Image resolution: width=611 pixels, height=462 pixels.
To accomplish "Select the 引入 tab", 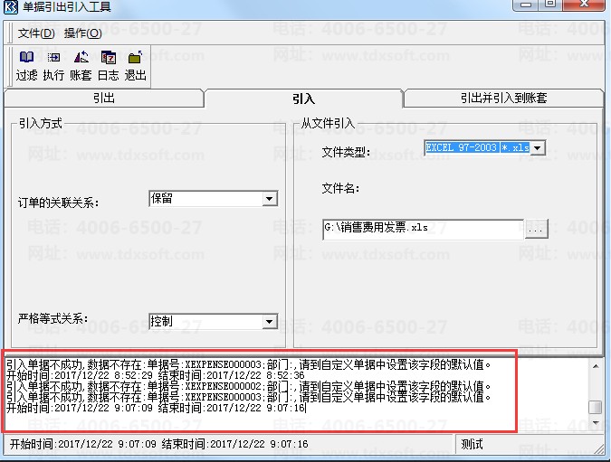I will pyautogui.click(x=303, y=99).
